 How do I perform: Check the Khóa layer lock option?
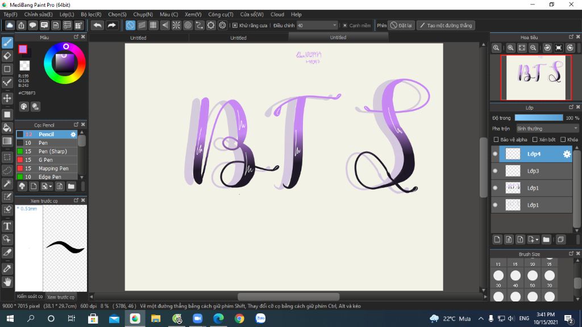click(563, 140)
